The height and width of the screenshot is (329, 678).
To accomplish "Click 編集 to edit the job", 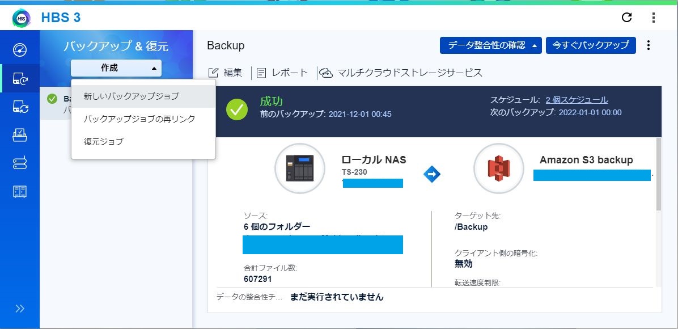I will pyautogui.click(x=225, y=73).
